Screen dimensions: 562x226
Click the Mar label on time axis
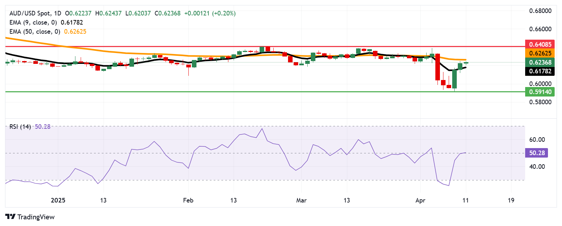(x=301, y=200)
